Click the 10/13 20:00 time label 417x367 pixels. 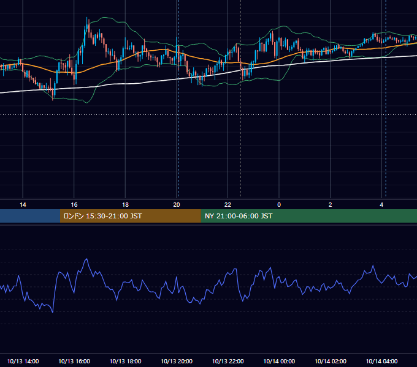coord(177,361)
